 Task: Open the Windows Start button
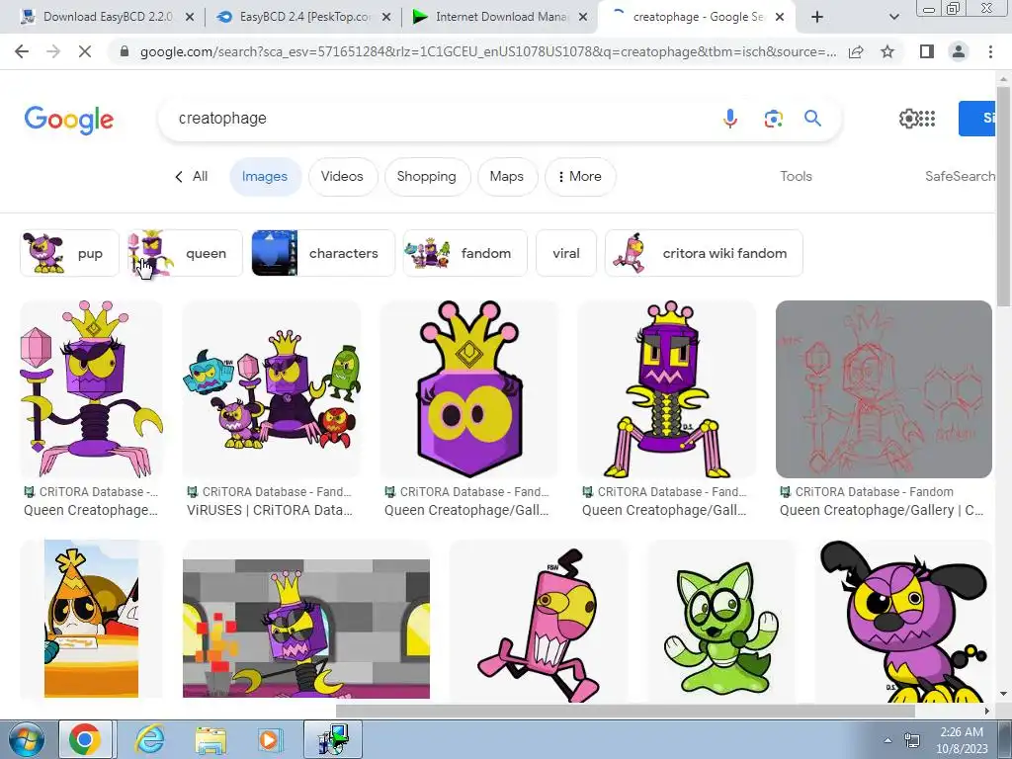[x=26, y=739]
